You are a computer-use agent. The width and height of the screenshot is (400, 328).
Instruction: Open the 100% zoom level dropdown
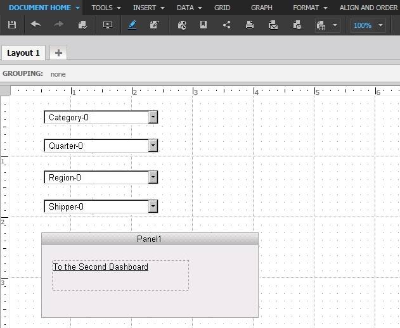click(380, 25)
